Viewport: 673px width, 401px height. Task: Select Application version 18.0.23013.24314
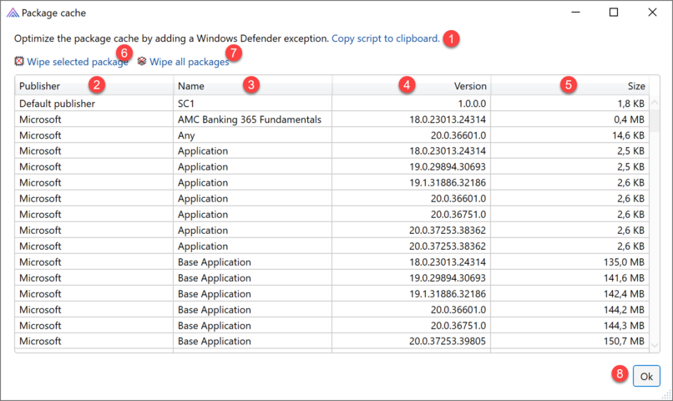pos(331,151)
